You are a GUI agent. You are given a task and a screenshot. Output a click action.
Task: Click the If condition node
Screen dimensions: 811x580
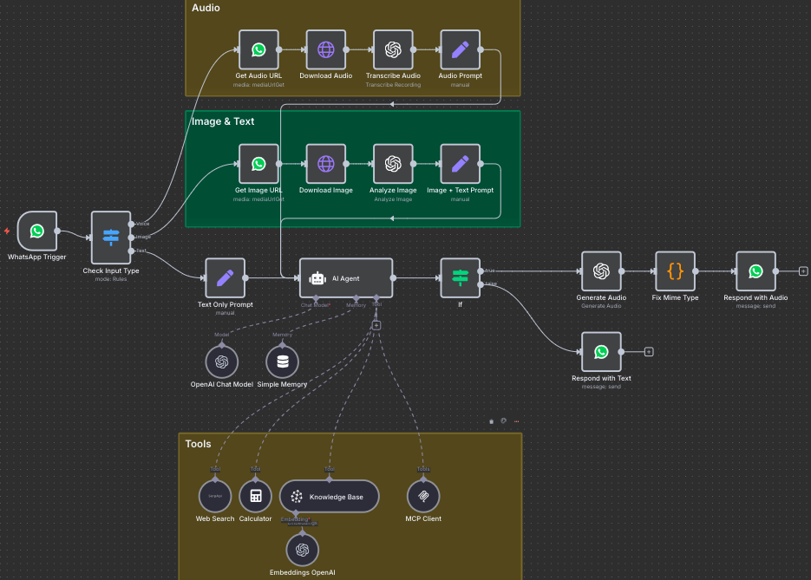point(460,278)
